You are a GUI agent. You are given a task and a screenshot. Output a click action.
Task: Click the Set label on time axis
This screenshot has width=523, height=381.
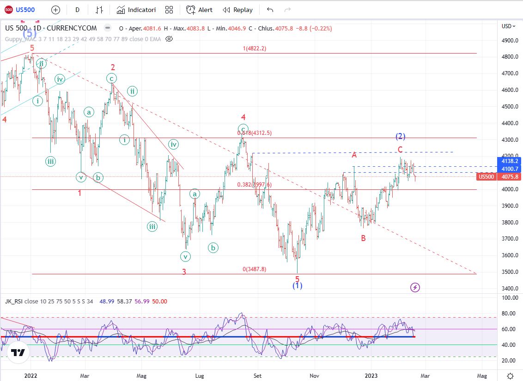(257, 375)
